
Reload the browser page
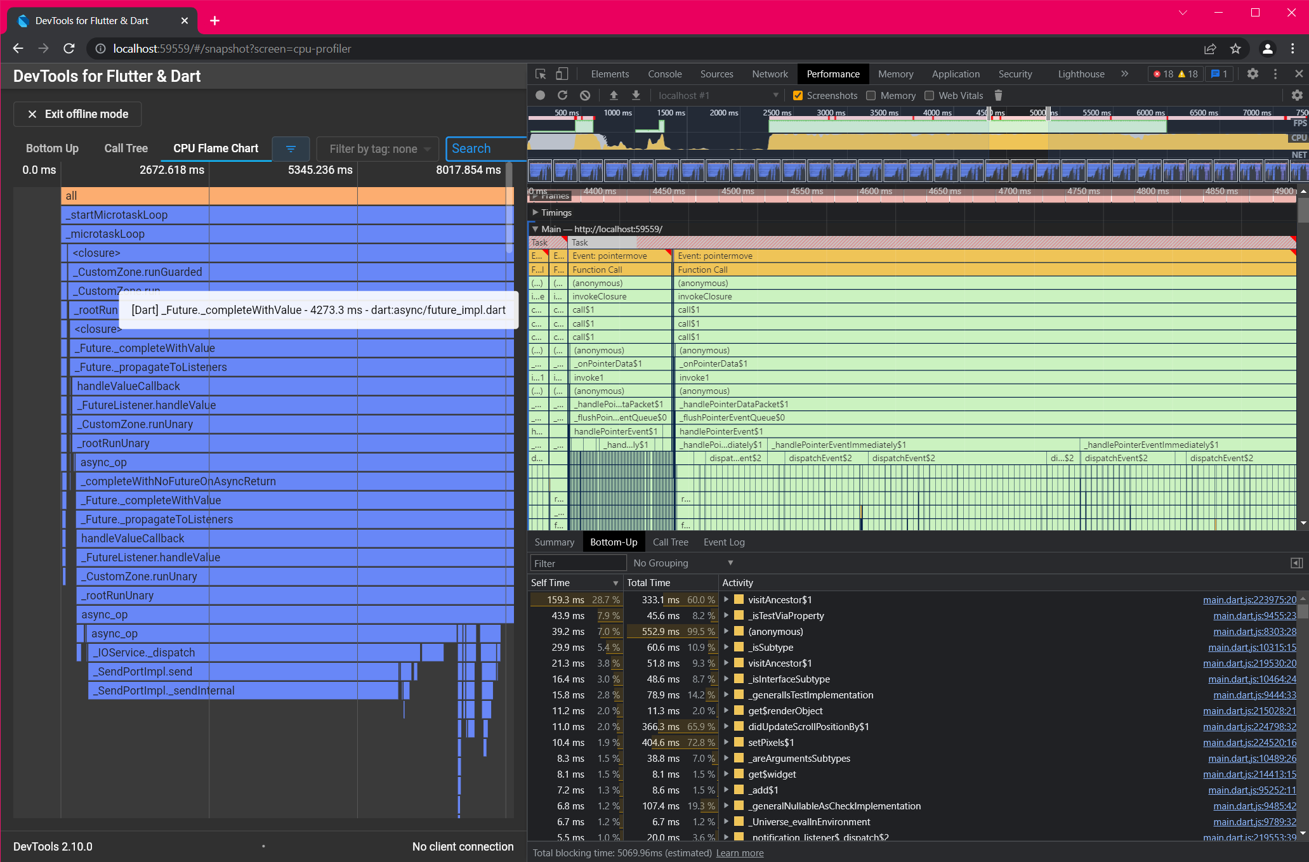(69, 49)
